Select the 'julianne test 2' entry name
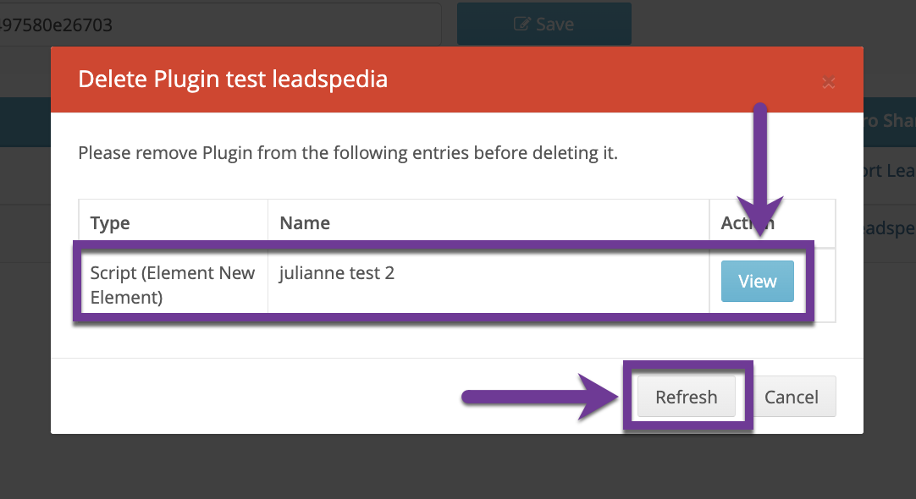Screen dimensions: 916x499 point(337,273)
